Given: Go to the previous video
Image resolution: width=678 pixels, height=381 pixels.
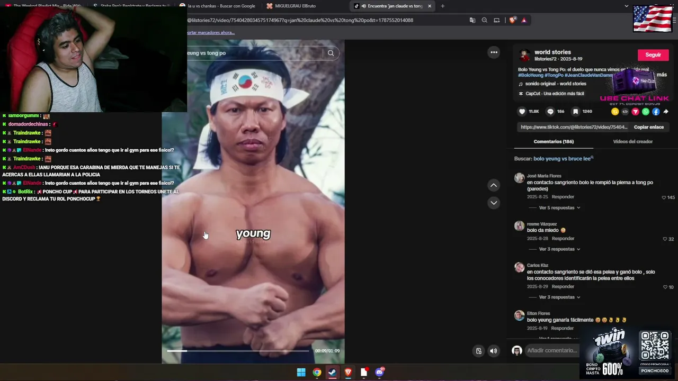Looking at the screenshot, I should click(494, 185).
